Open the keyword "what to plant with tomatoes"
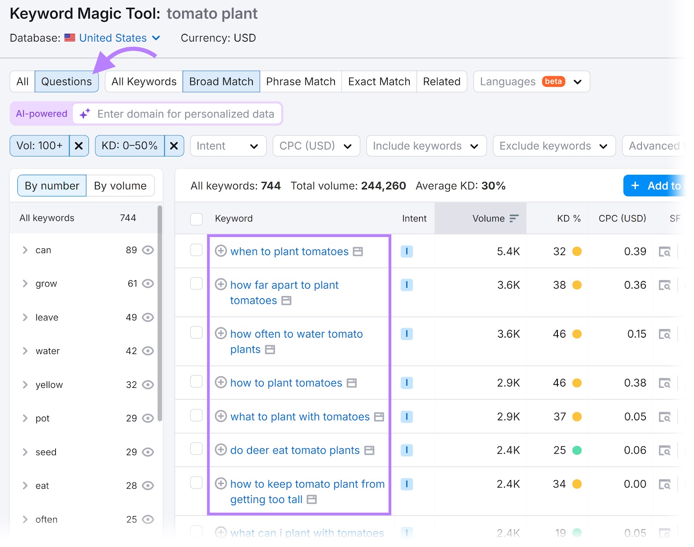This screenshot has height=547, width=694. coord(299,417)
